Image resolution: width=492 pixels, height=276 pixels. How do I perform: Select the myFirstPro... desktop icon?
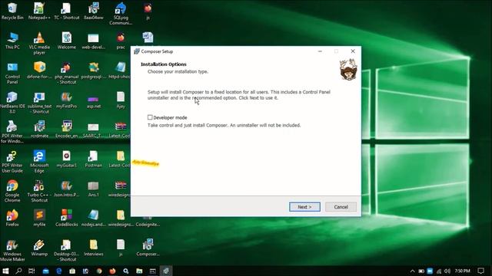(x=67, y=100)
